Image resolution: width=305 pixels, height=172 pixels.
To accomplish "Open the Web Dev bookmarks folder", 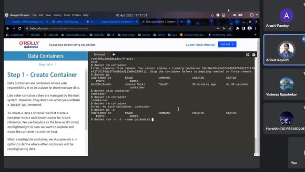I will coord(97,35).
